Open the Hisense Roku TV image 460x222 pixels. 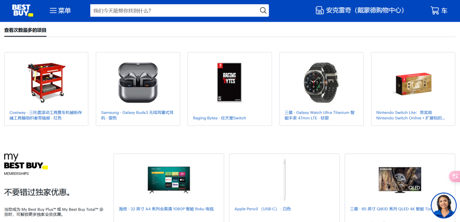coord(169,180)
